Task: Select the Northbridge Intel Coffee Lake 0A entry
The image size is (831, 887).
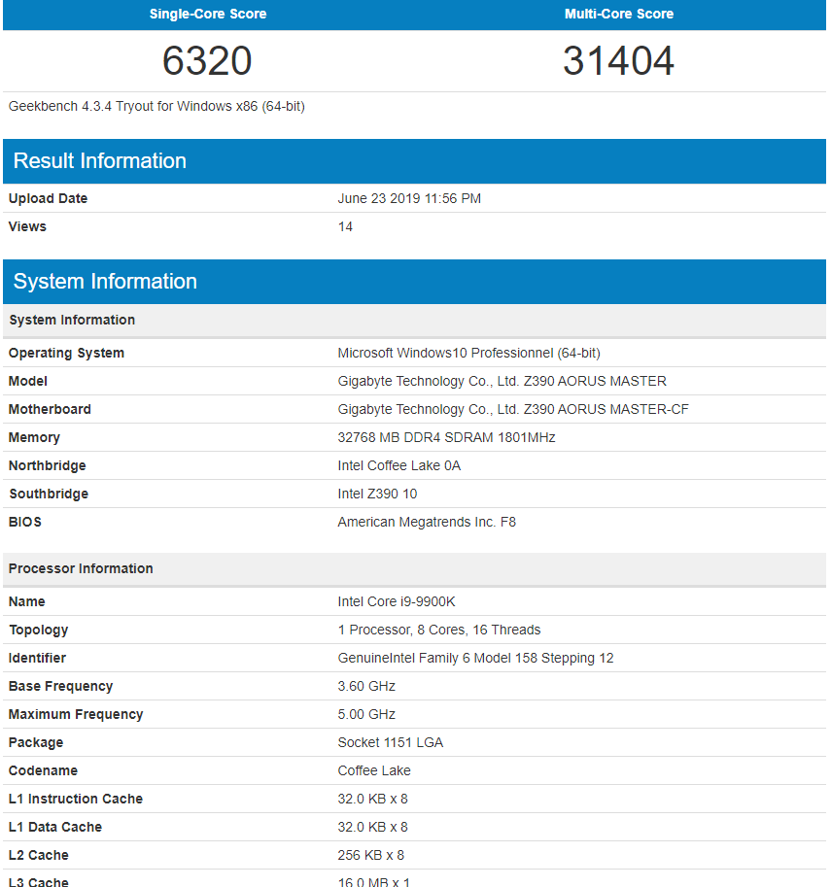Action: click(x=401, y=465)
